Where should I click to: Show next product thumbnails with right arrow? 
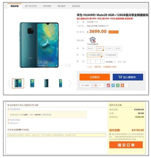pyautogui.click(x=70, y=83)
